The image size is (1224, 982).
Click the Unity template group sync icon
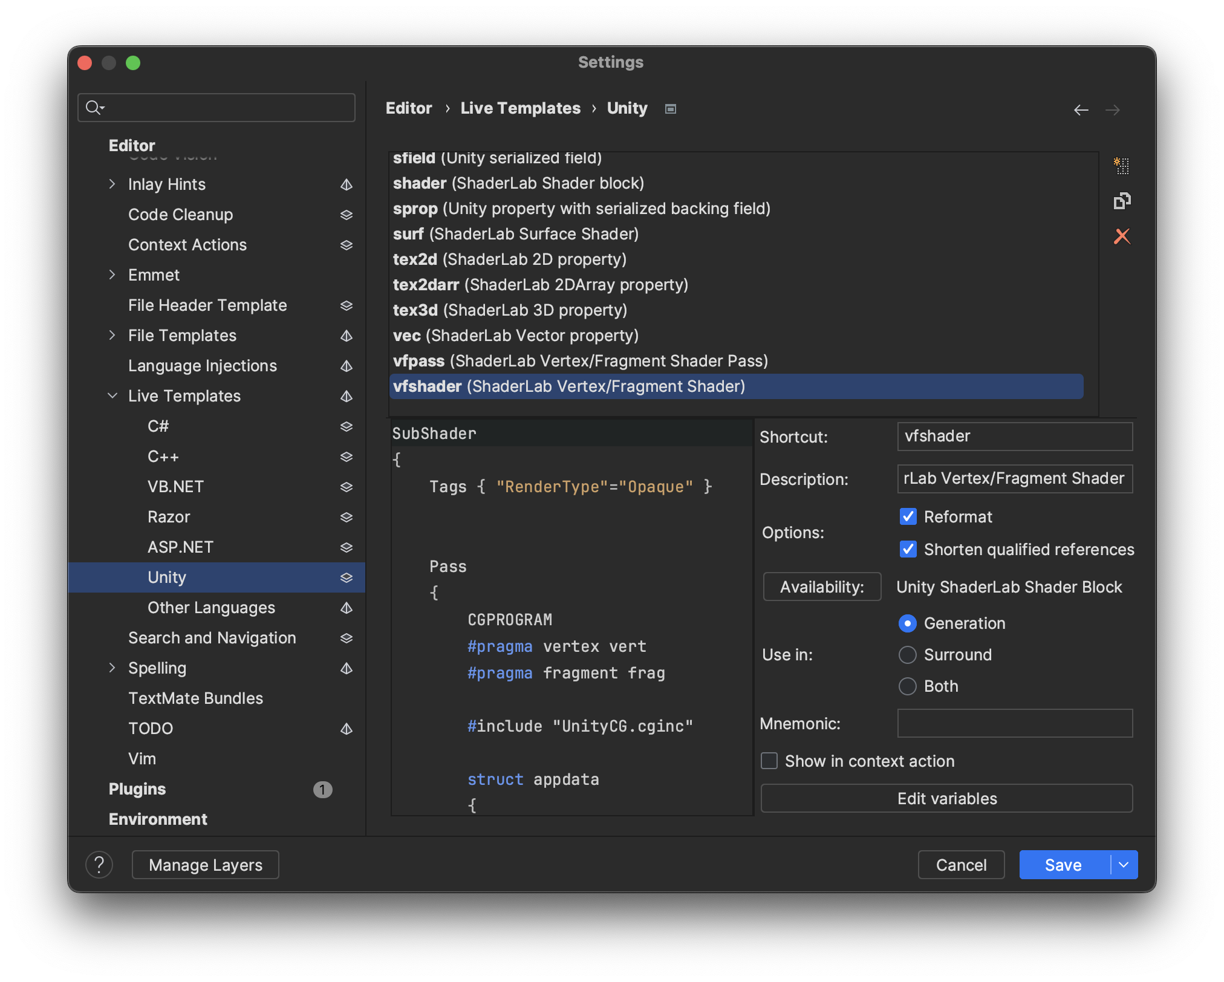point(347,577)
